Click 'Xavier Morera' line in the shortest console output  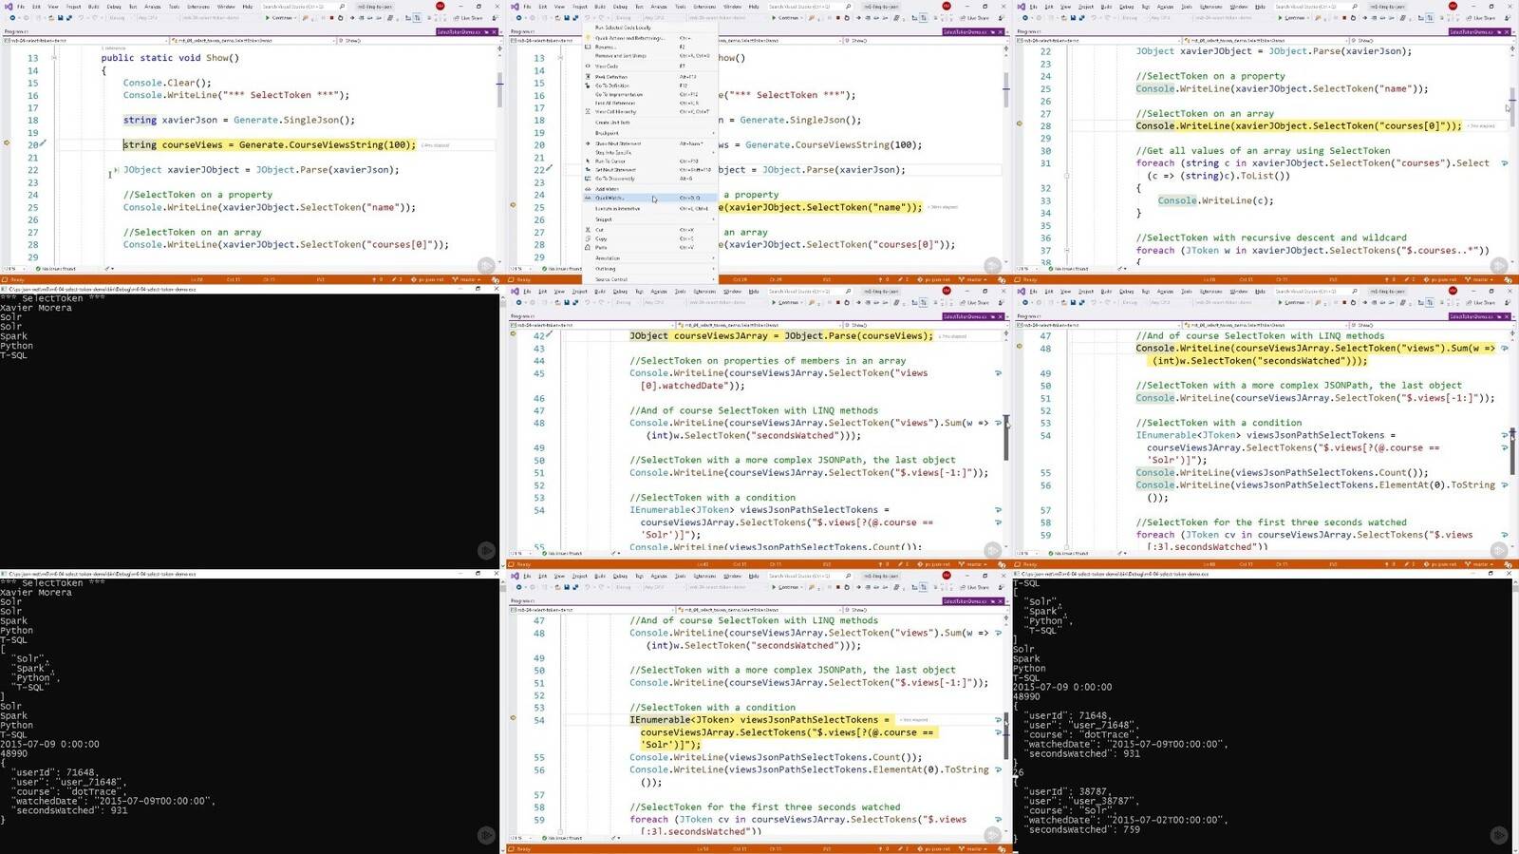tap(36, 308)
